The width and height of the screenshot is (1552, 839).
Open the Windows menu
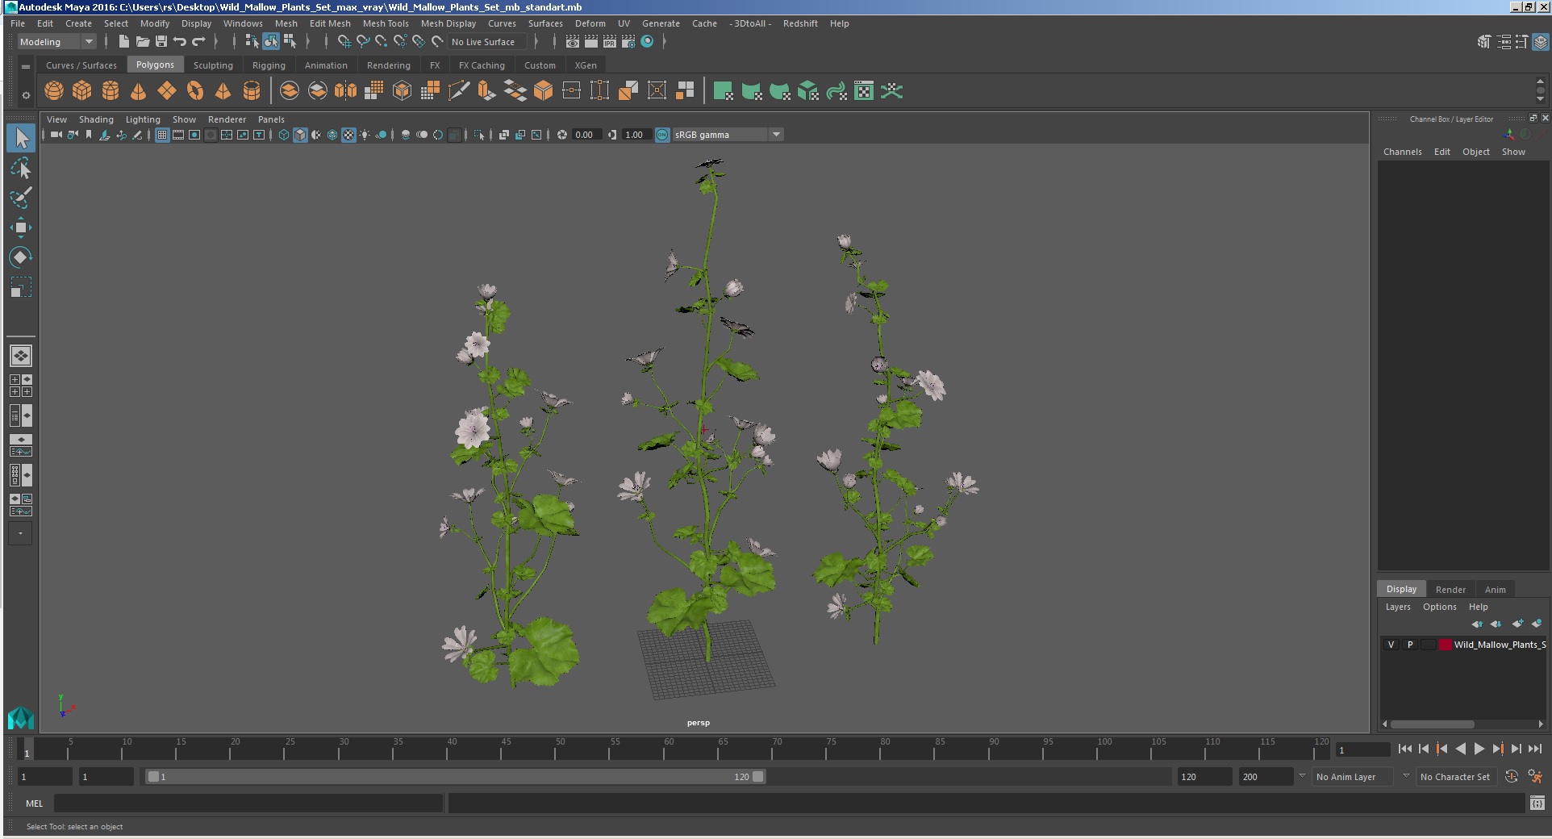[243, 23]
